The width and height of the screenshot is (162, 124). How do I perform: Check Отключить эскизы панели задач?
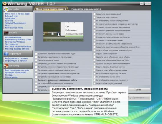pyautogui.click(x=95, y=34)
